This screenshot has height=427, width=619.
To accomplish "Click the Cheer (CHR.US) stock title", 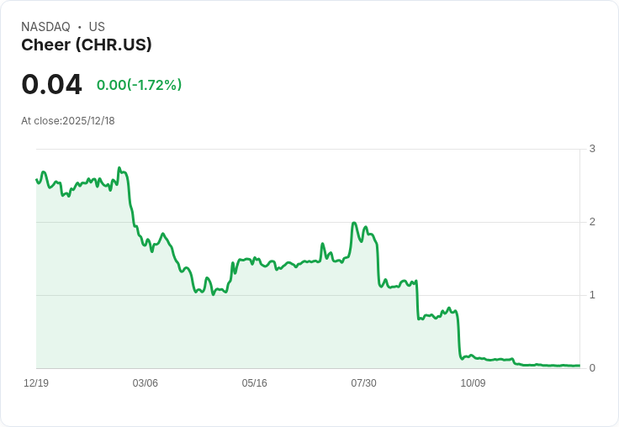I will click(x=87, y=45).
